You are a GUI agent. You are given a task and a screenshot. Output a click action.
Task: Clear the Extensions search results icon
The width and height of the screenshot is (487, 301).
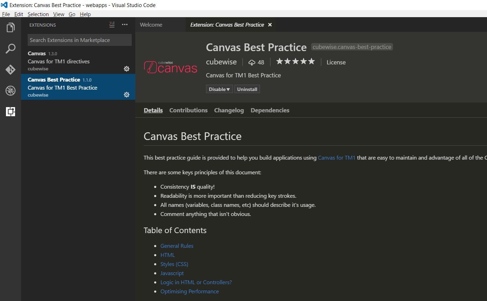pos(112,24)
